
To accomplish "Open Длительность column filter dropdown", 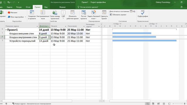I will click(49, 26).
